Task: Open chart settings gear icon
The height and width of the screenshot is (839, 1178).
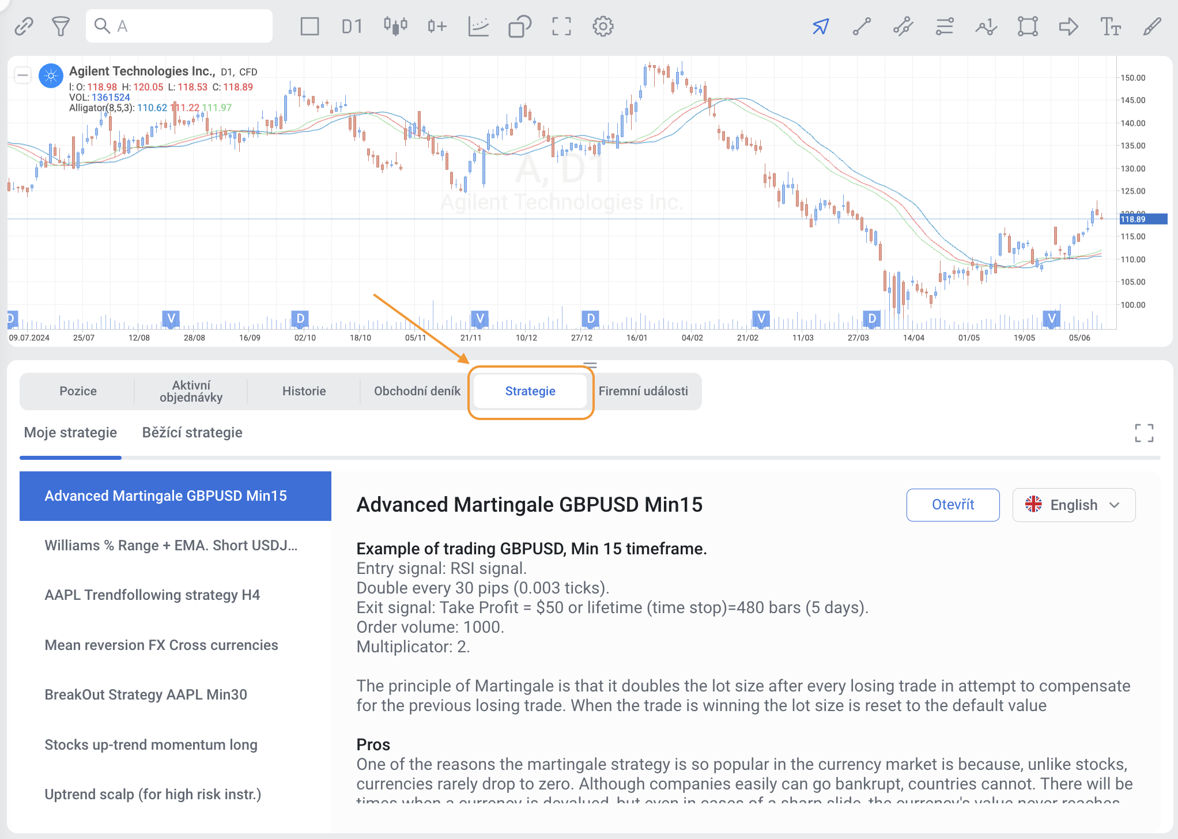Action: pyautogui.click(x=603, y=26)
